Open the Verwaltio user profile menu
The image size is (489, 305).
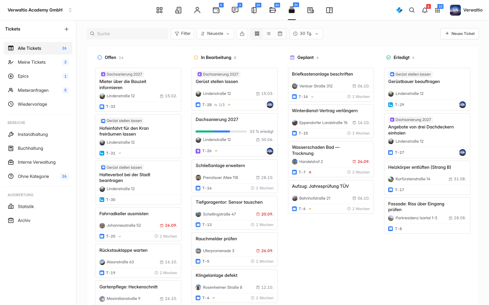pyautogui.click(x=466, y=10)
